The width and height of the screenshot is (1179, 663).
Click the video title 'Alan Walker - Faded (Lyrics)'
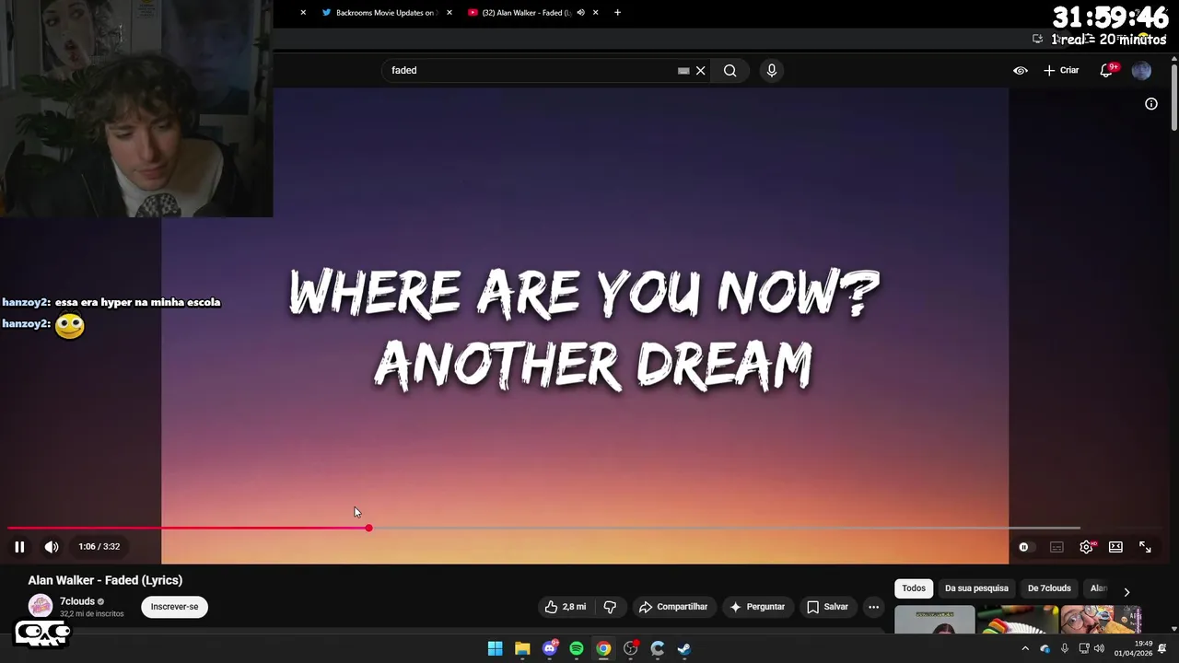pyautogui.click(x=105, y=580)
